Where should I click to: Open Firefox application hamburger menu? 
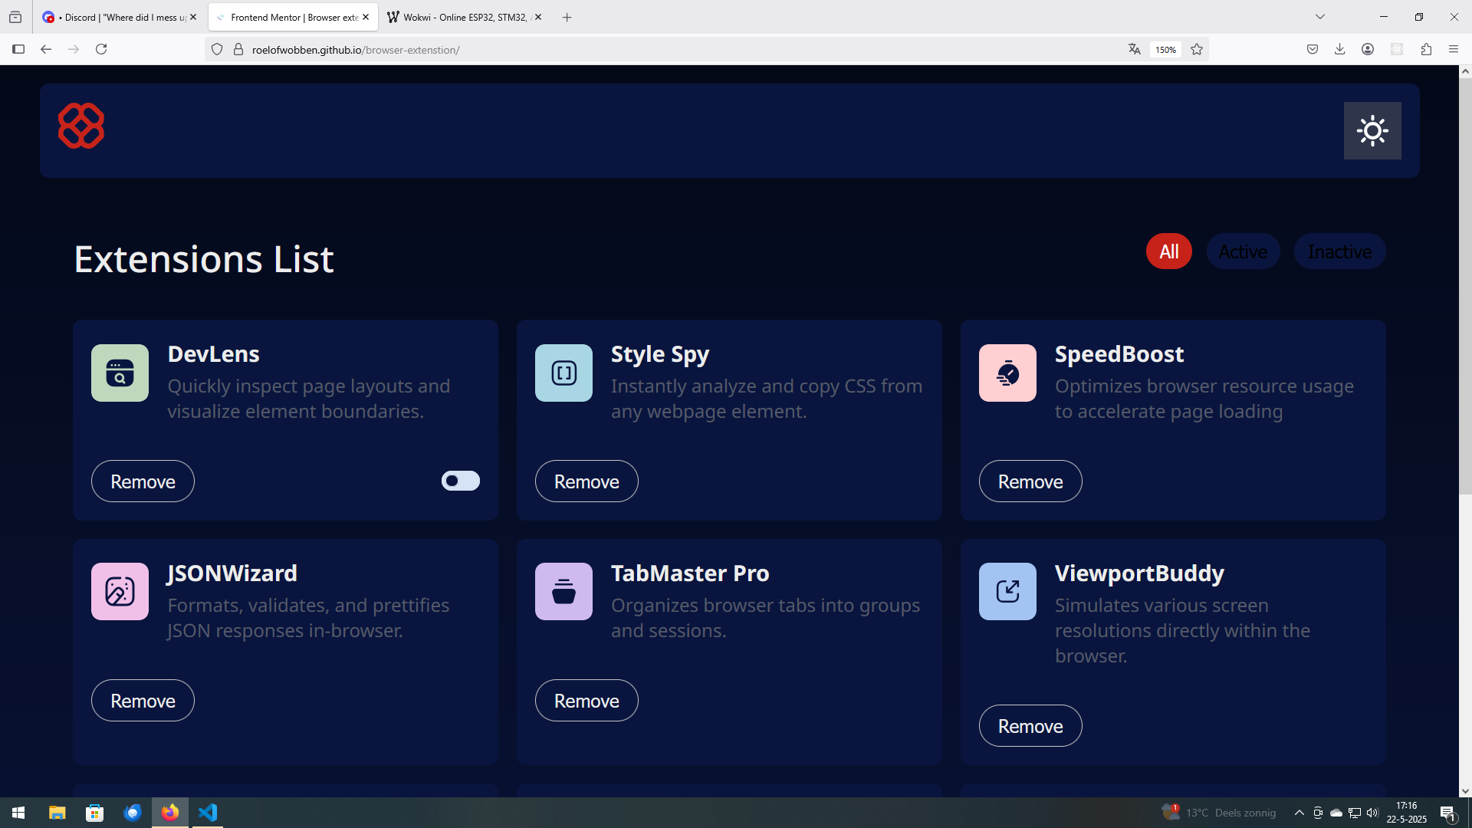click(1454, 50)
